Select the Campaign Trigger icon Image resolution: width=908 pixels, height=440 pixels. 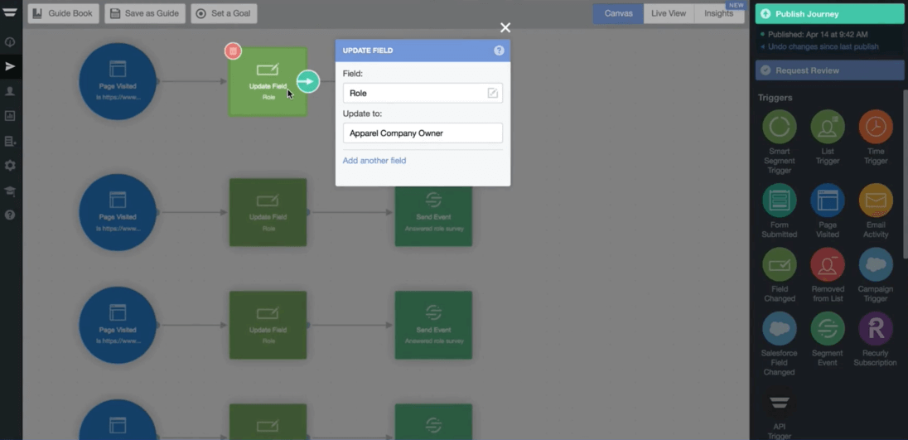pos(876,264)
